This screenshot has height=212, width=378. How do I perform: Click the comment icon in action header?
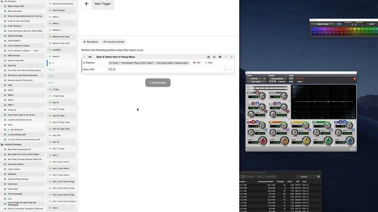(220, 57)
